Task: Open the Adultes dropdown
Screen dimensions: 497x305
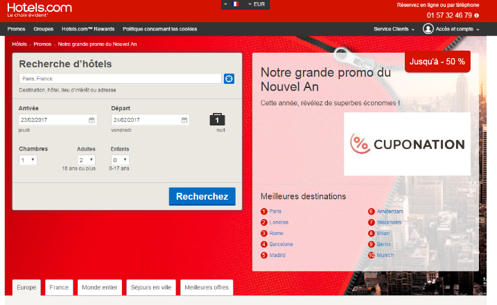Action: click(86, 160)
